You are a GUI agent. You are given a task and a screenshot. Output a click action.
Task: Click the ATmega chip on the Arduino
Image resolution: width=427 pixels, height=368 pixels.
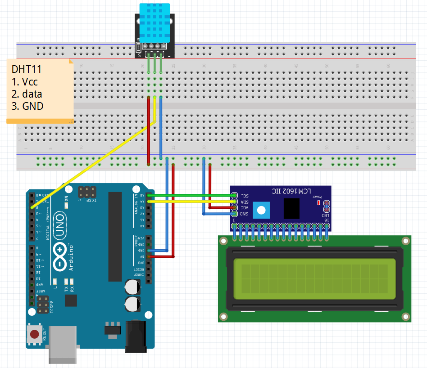click(115, 236)
